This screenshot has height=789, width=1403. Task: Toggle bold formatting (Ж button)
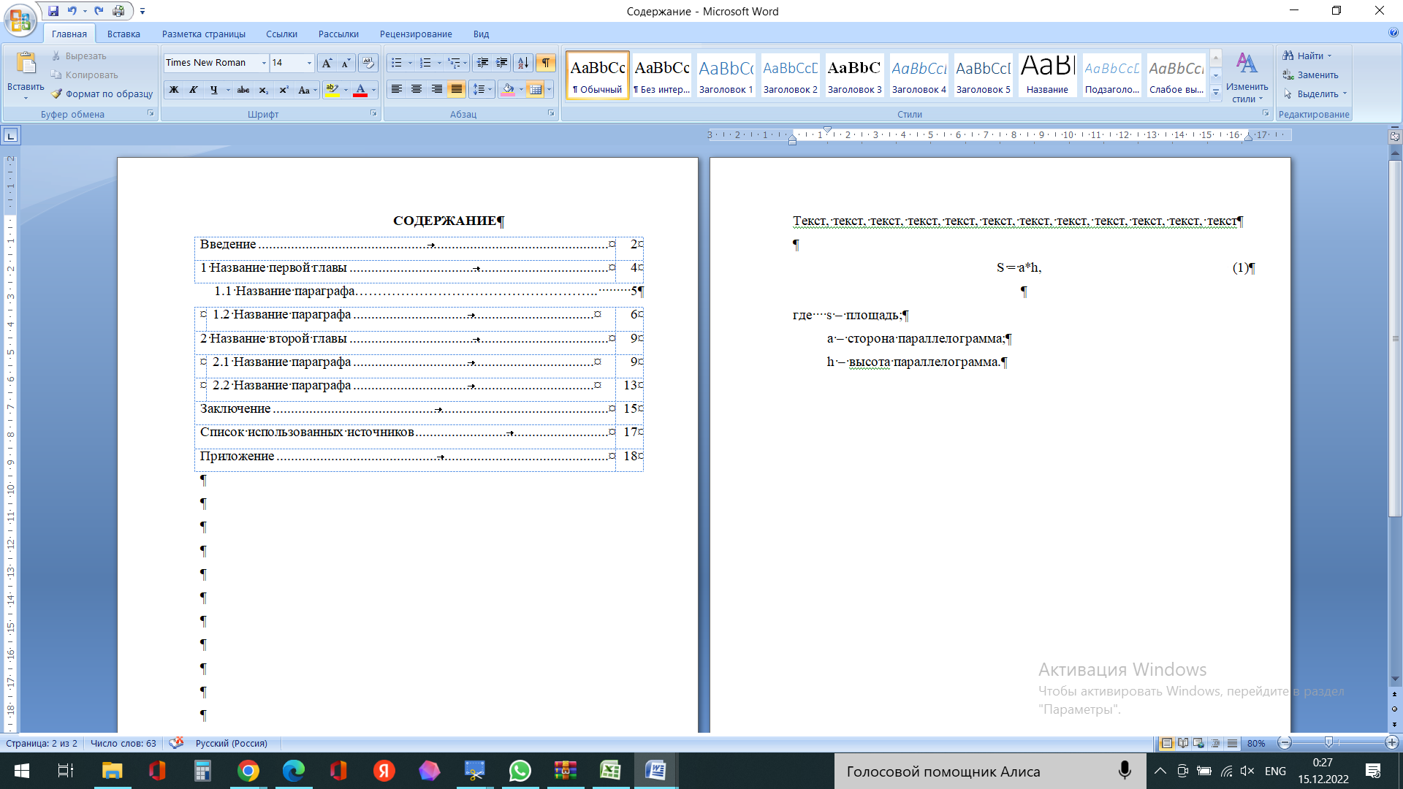point(174,90)
